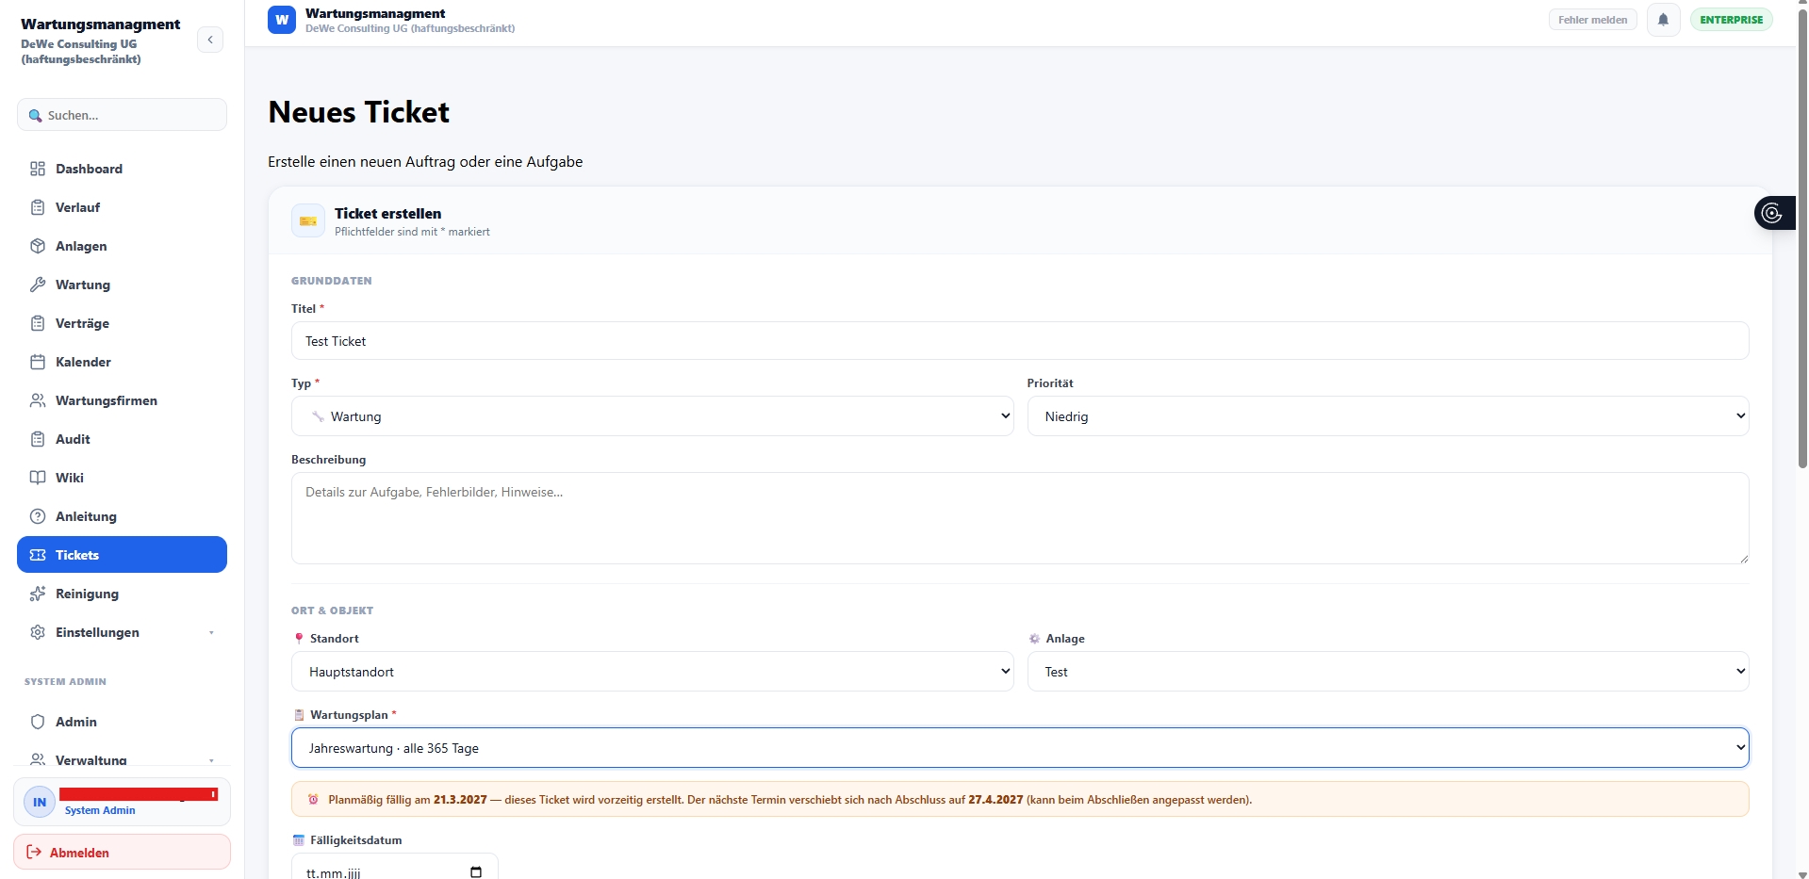The width and height of the screenshot is (1809, 879).
Task: Open the floating dark spiral widget
Action: point(1773,213)
